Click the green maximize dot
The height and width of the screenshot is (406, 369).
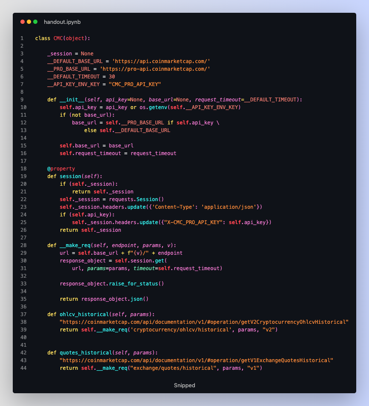click(35, 22)
